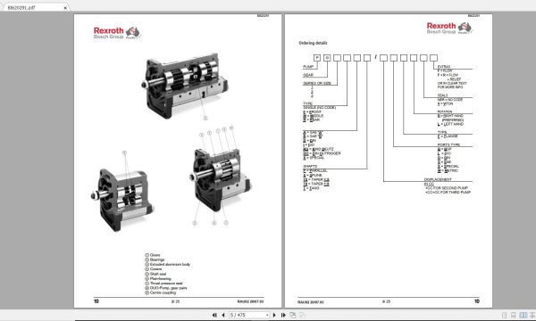The width and height of the screenshot is (536, 321).
Task: Click the 'GEAR' label in ordering diagram
Action: pyautogui.click(x=308, y=75)
